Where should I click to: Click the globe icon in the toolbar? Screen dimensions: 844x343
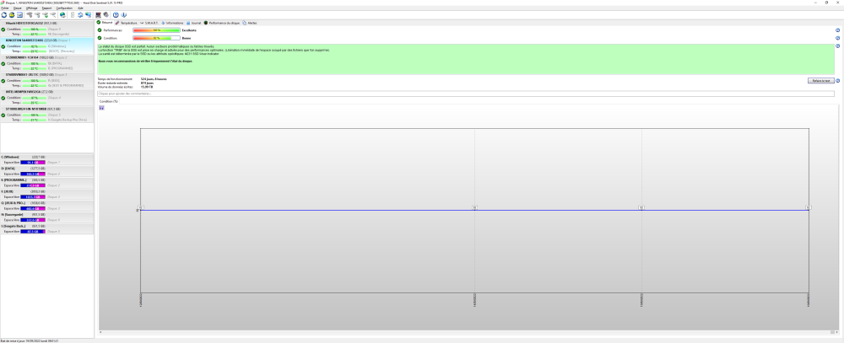62,14
